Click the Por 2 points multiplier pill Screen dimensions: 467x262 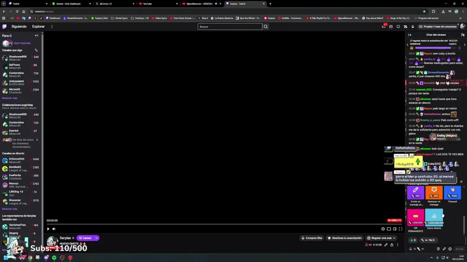[429, 240]
